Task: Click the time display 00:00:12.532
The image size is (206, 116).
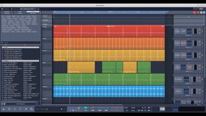Action: [144, 111]
